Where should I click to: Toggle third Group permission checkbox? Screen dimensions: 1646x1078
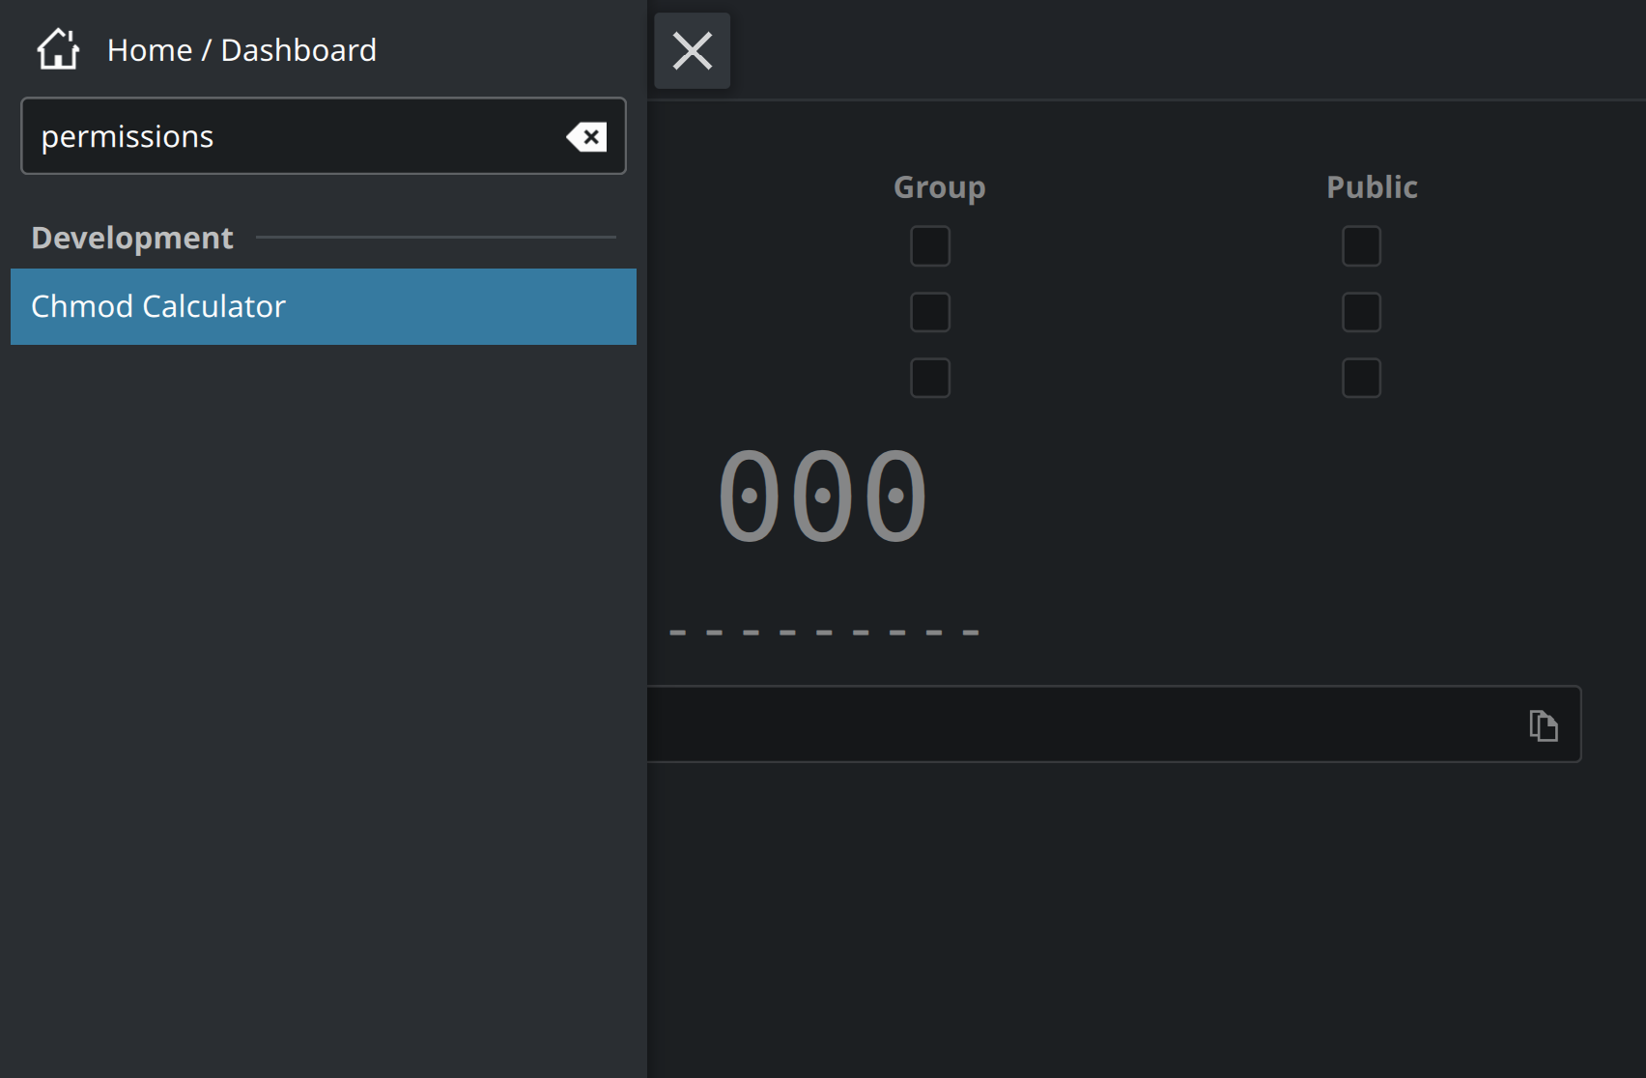(x=930, y=378)
